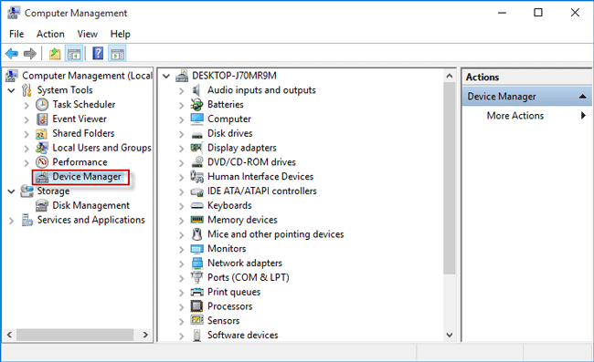The width and height of the screenshot is (594, 362).
Task: Open the File menu
Action: 16,34
